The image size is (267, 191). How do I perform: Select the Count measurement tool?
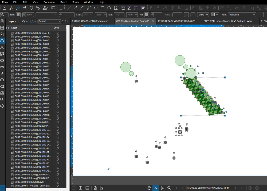tap(143, 8)
